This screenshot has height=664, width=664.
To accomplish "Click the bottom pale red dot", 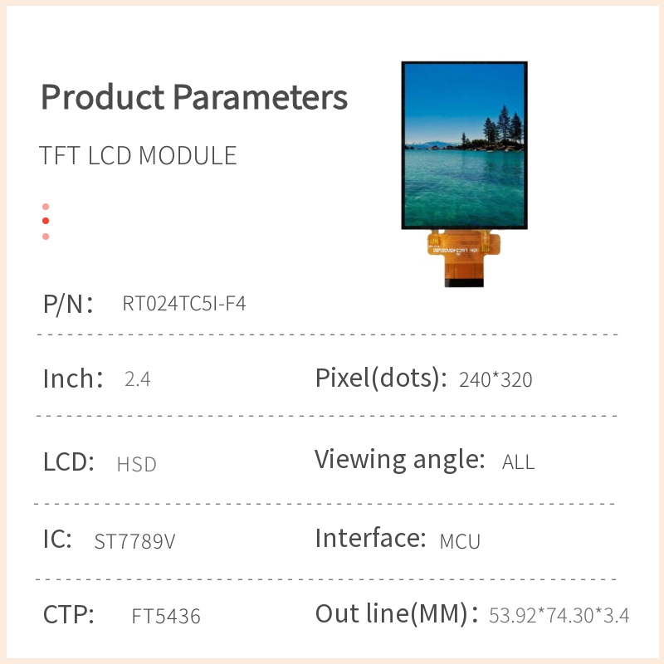I will (x=46, y=237).
